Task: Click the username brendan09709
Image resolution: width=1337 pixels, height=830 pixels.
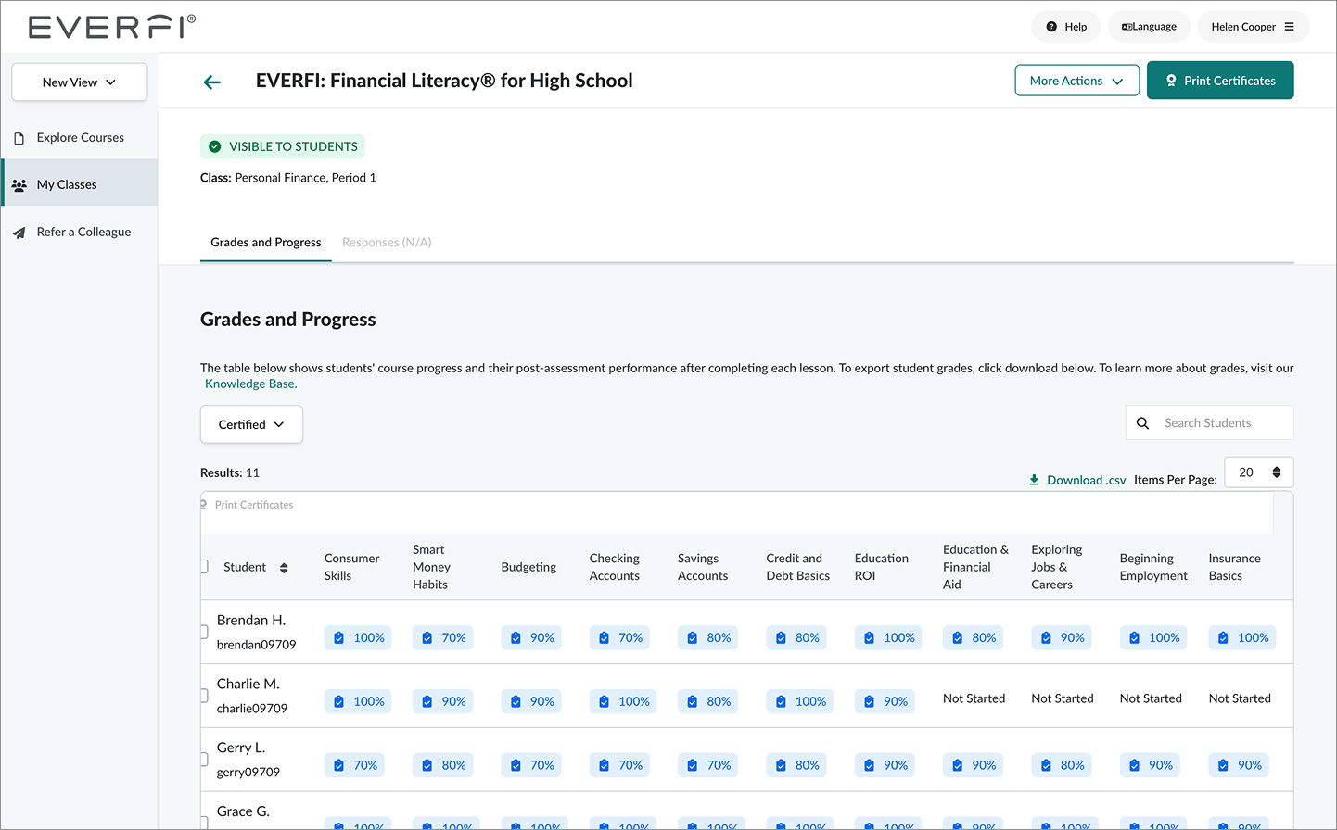Action: (x=257, y=645)
